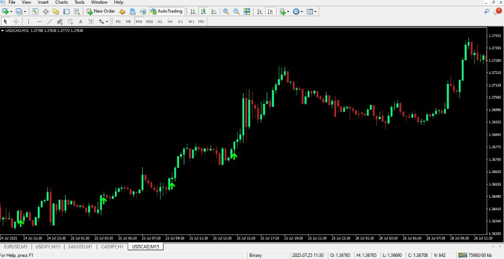Click the New Order button
Screen dimensions: 504x259
click(x=101, y=12)
